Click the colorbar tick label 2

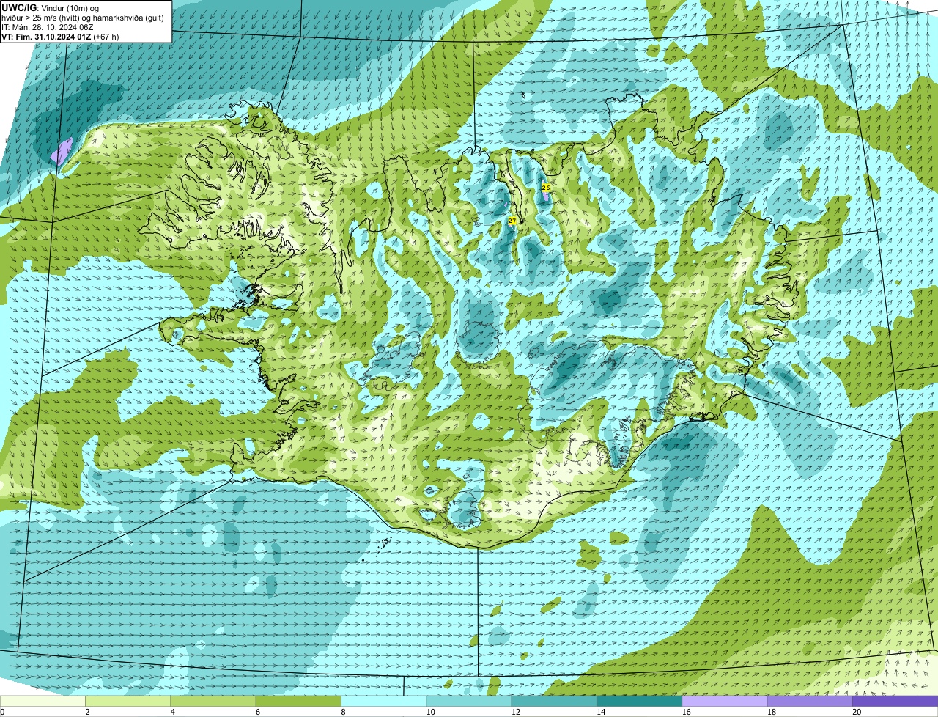(87, 712)
